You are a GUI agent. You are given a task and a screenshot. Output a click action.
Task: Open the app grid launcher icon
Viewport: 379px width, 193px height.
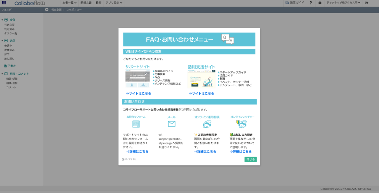(4, 3)
